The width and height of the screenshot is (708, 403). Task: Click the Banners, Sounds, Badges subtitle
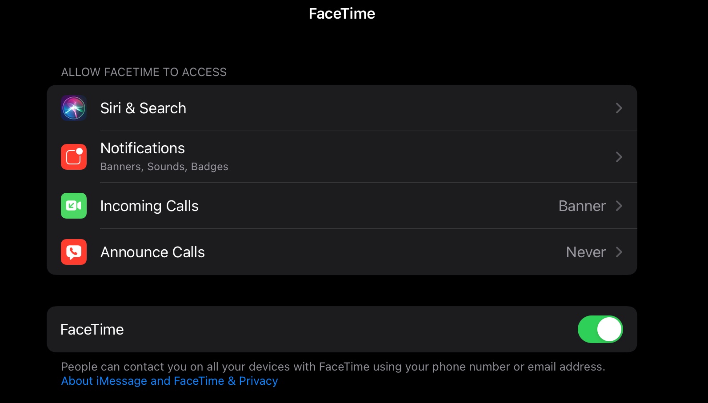click(x=164, y=167)
